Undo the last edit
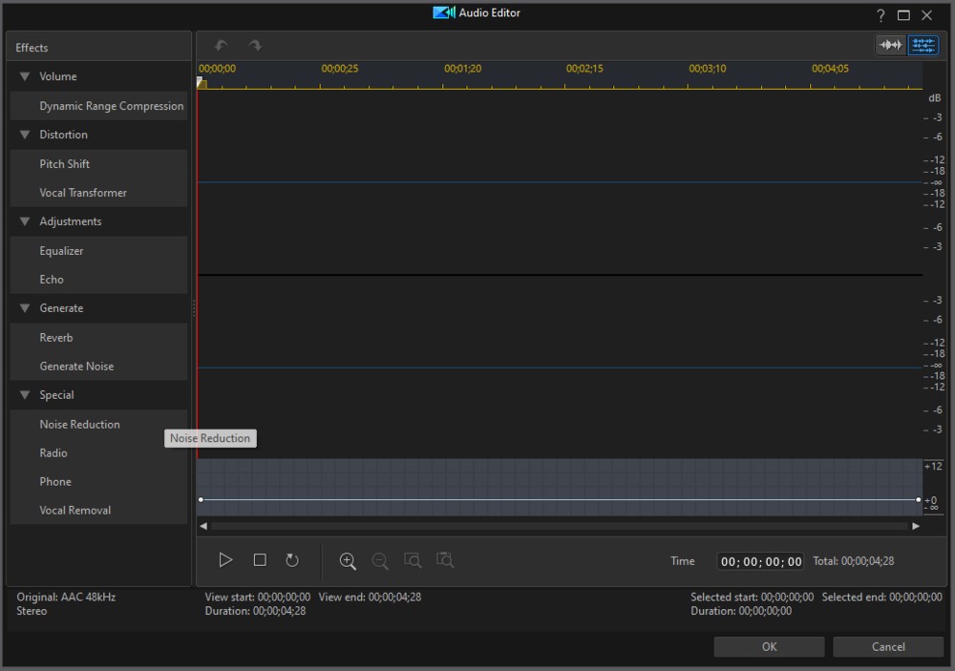Viewport: 955px width, 671px height. click(x=221, y=45)
